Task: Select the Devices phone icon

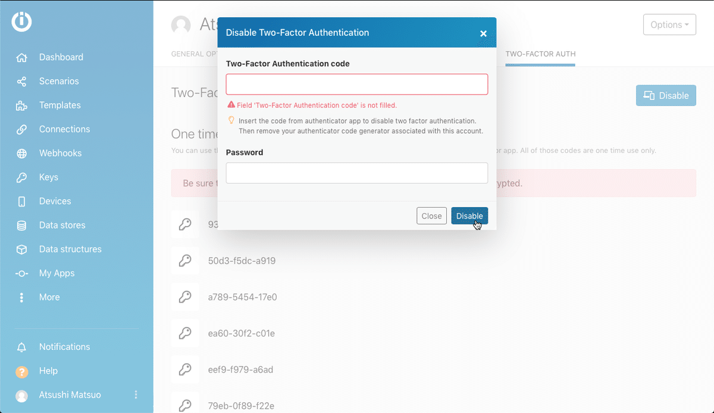Action: pos(22,202)
